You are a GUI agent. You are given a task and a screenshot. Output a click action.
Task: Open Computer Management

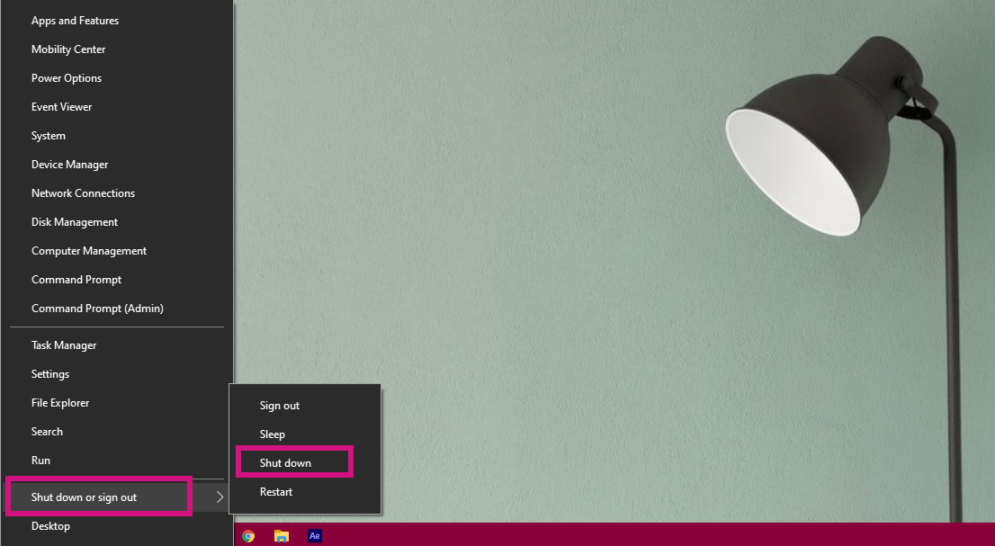coord(88,250)
